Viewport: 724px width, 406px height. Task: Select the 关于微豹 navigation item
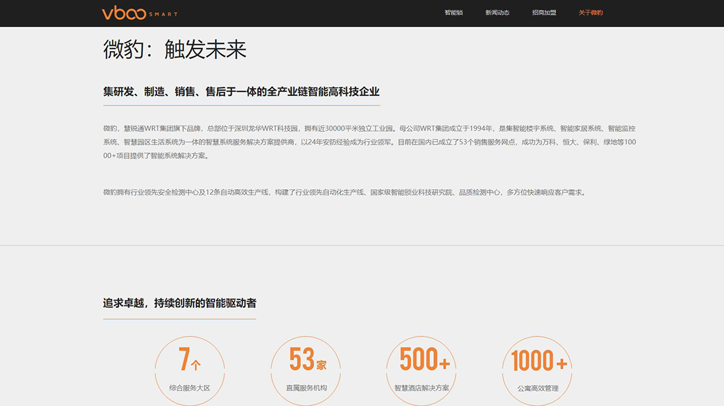[590, 13]
